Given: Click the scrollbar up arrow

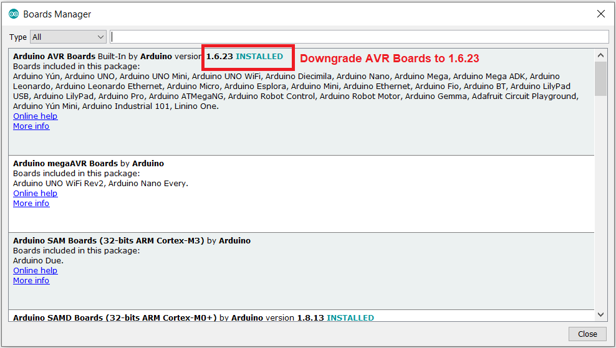Looking at the screenshot, I should [600, 55].
